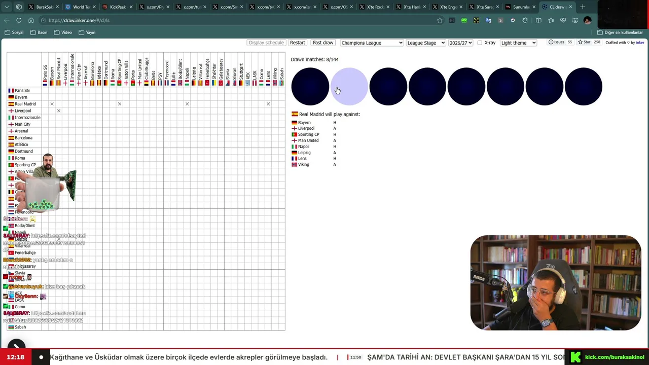
Task: Open the browser health heart icon
Action: 563,20
